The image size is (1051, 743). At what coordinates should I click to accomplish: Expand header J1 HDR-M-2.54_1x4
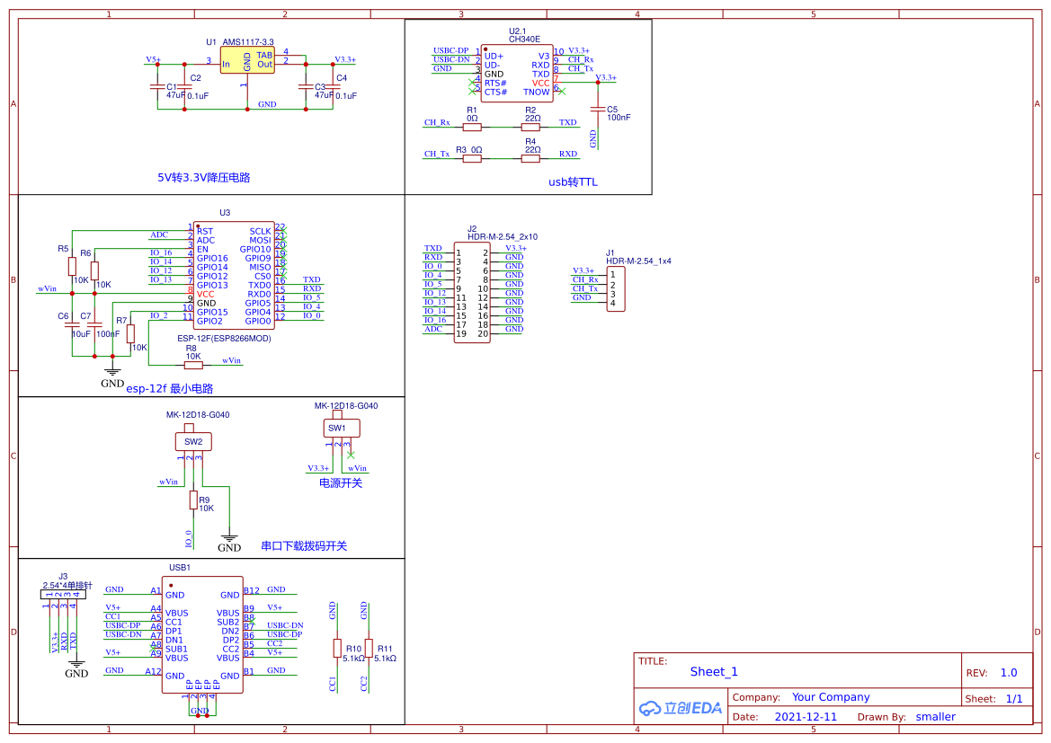point(615,287)
